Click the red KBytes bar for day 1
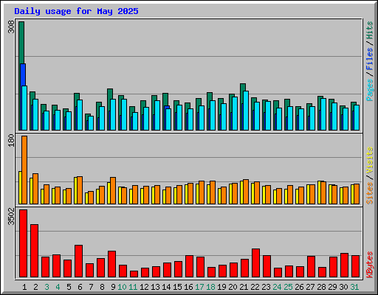378x295 pixels. (x=23, y=243)
